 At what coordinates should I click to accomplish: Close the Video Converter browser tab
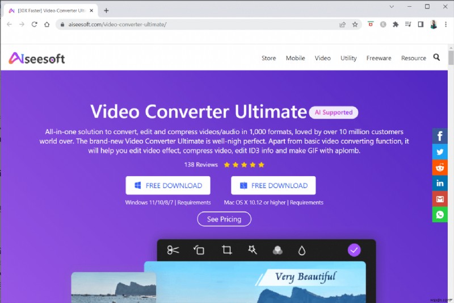(91, 10)
